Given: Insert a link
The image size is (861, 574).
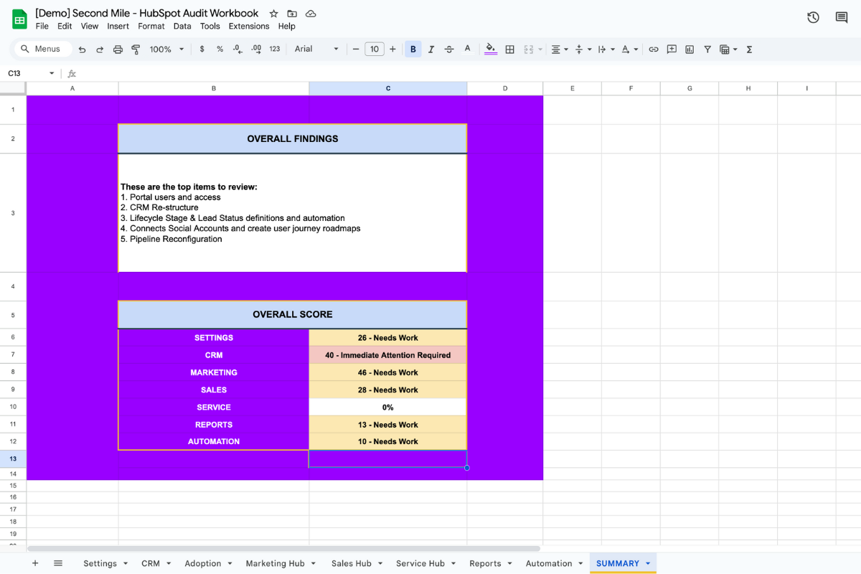Looking at the screenshot, I should 653,50.
